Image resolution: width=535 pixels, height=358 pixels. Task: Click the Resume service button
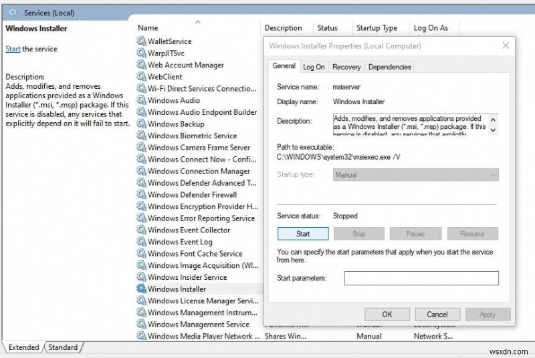pos(472,234)
